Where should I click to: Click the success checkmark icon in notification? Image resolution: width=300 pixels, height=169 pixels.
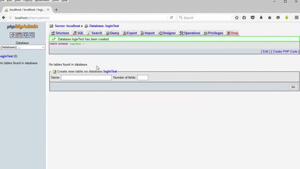[54, 39]
